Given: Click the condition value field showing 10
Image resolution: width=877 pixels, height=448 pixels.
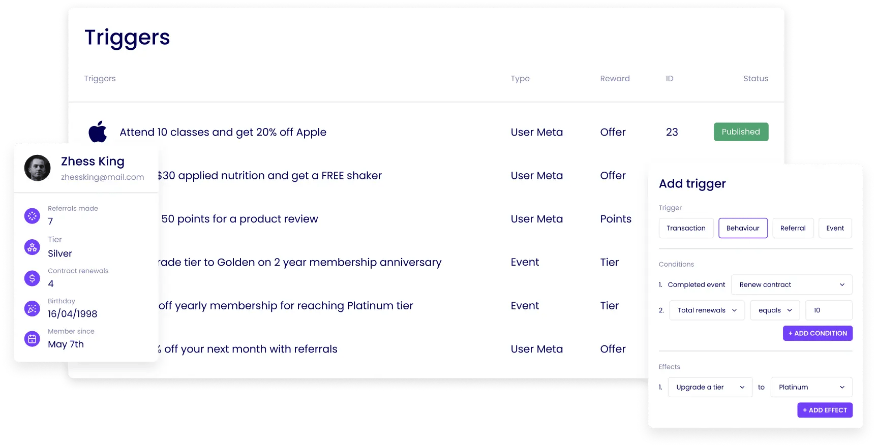Looking at the screenshot, I should [x=829, y=310].
